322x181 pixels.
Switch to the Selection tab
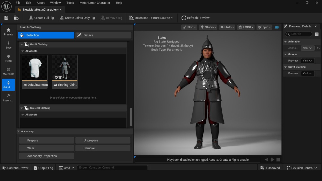pos(46,35)
